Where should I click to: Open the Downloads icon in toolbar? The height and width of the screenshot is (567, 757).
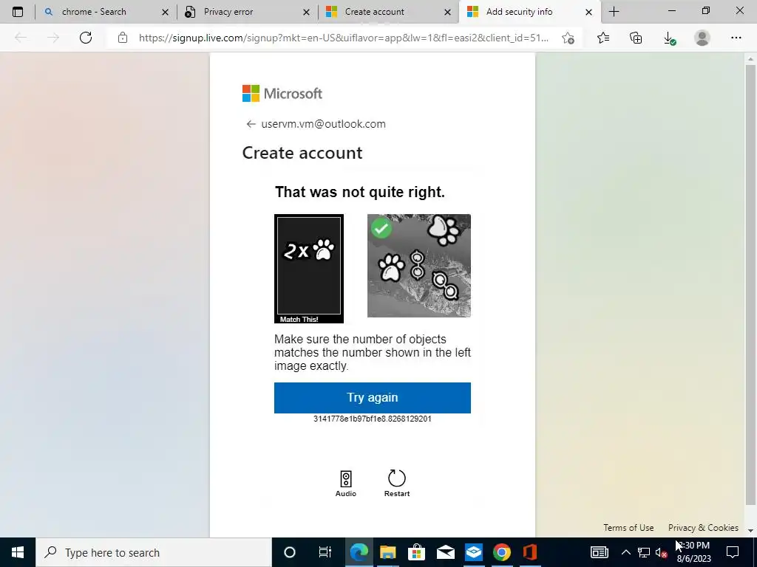669,38
